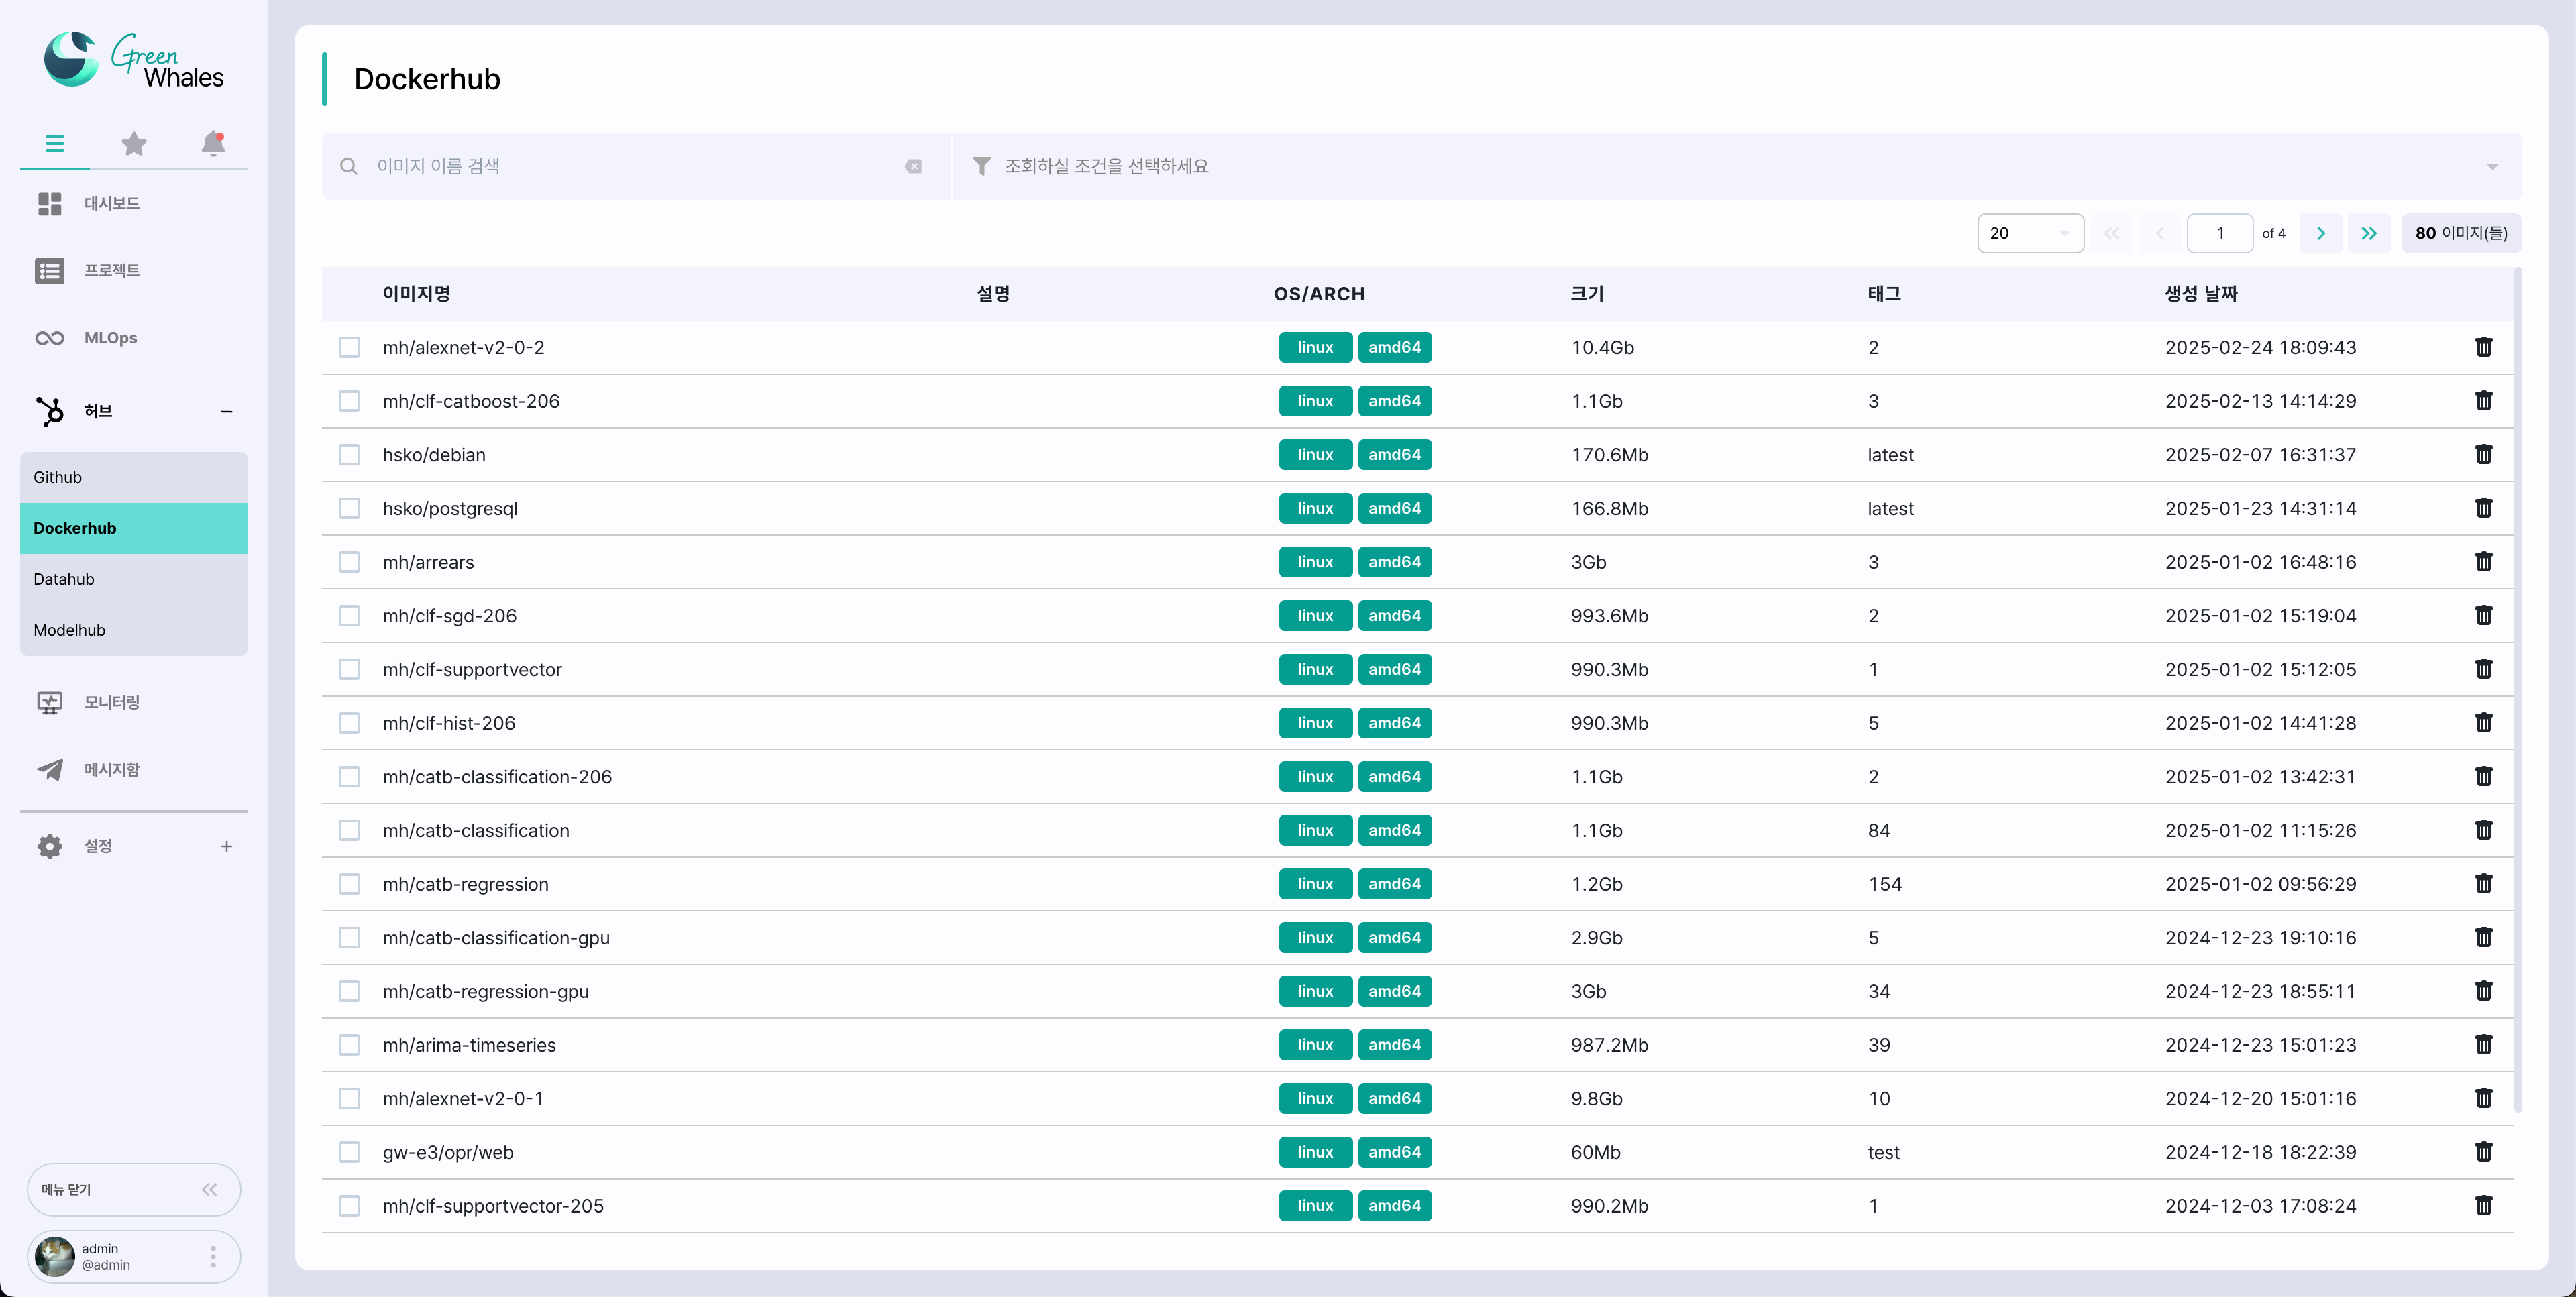Open the Modelhub page
Screen dimensions: 2576x1297
(134, 630)
